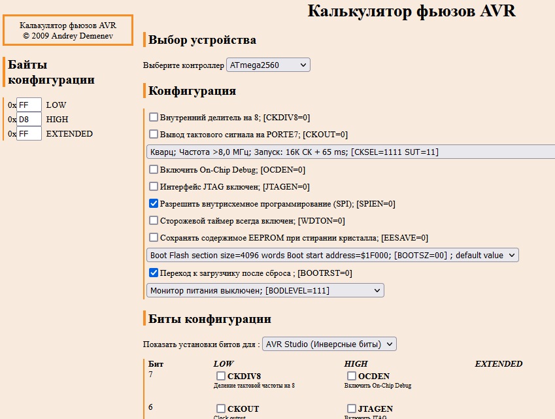Click the Показать установки битов для label
The image size is (555, 419).
pyautogui.click(x=201, y=344)
